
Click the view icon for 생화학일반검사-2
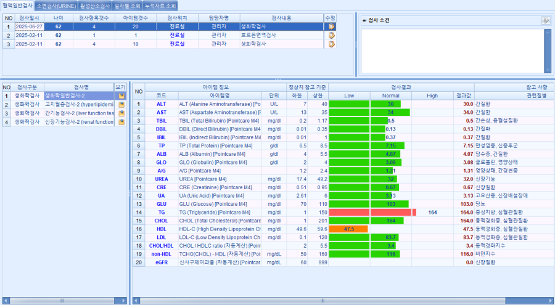pyautogui.click(x=121, y=96)
